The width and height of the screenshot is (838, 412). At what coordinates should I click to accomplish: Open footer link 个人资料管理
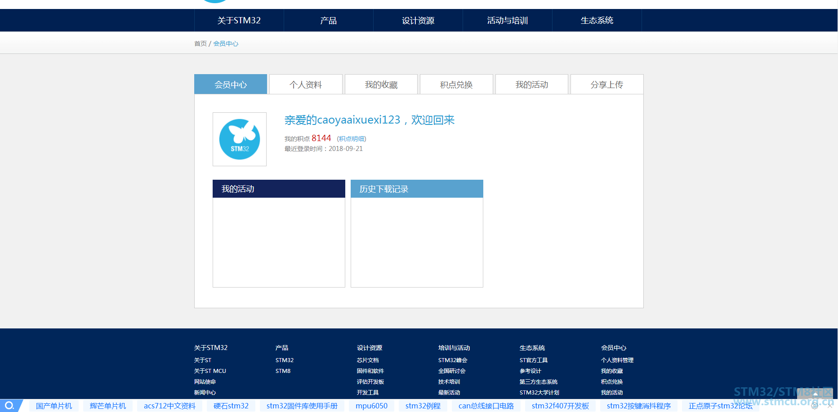tap(617, 360)
